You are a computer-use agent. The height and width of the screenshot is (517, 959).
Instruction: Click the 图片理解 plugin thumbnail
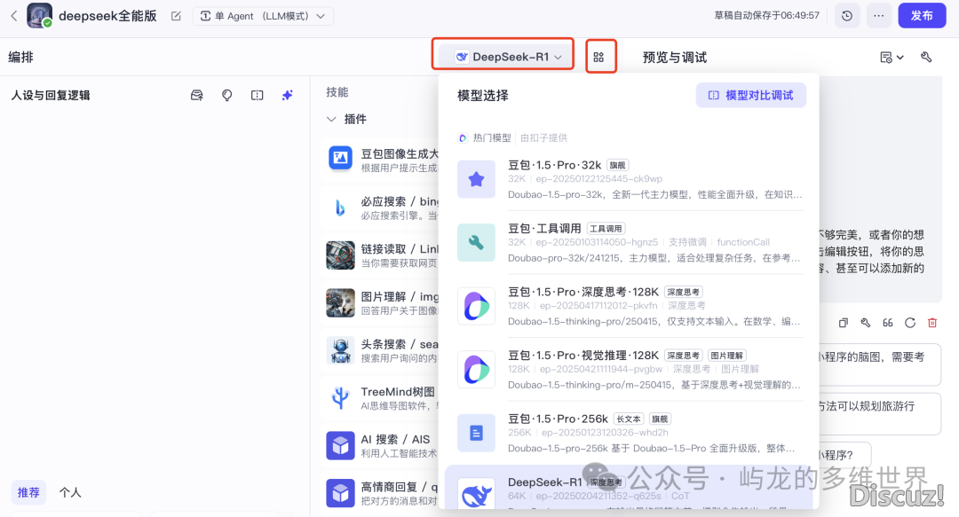(341, 303)
